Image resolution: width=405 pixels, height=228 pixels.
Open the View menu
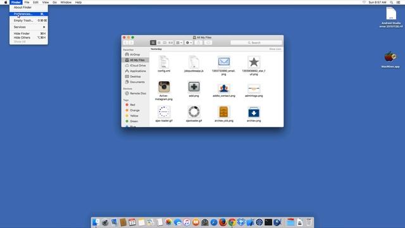point(46,3)
